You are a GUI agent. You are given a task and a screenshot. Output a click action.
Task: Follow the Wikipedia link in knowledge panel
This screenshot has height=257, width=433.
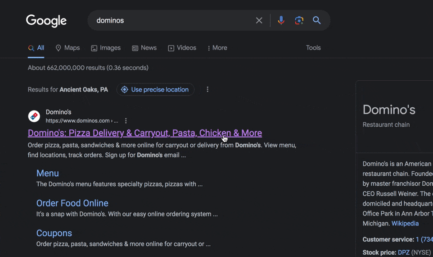[x=405, y=223]
